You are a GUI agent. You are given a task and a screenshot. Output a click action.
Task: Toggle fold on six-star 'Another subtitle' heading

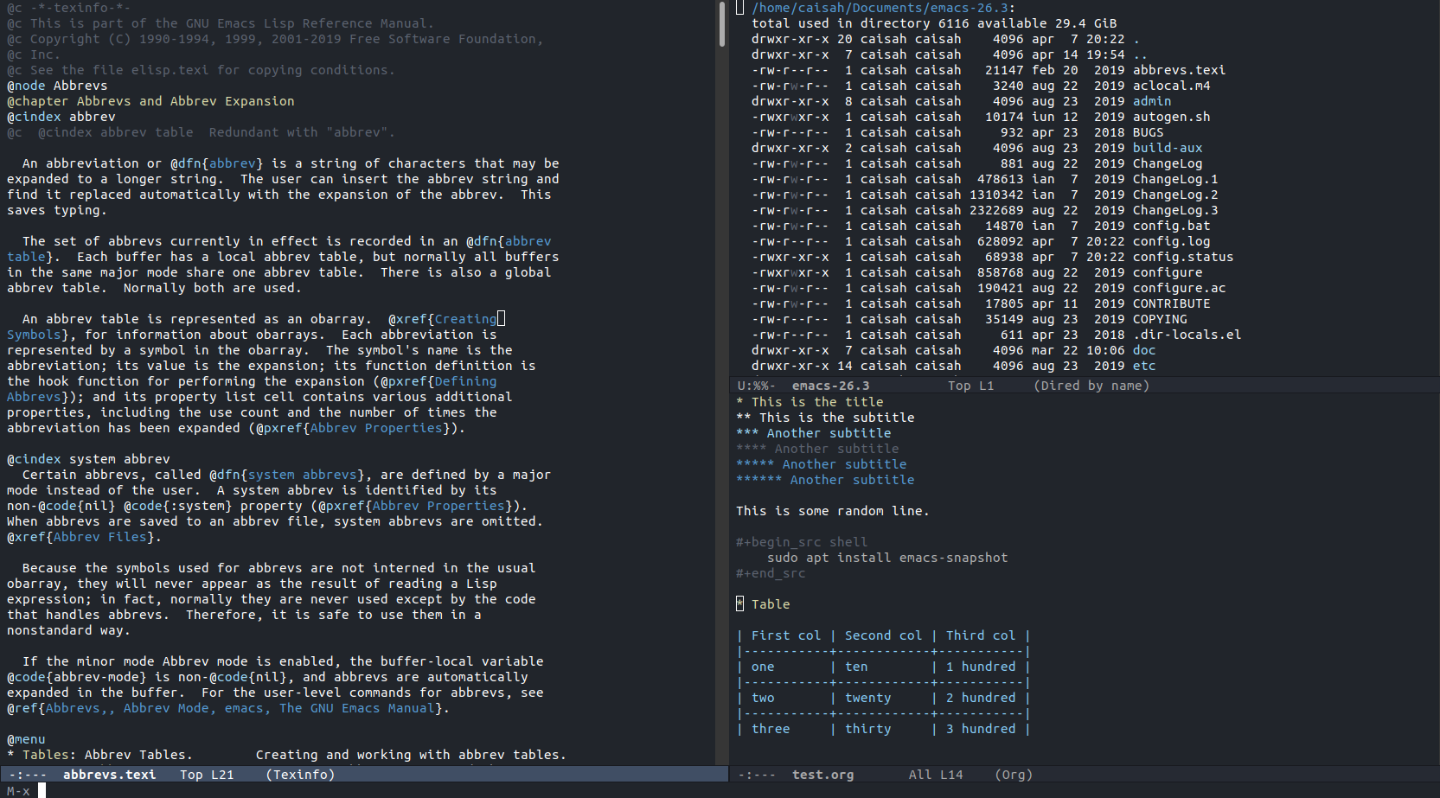coord(825,480)
